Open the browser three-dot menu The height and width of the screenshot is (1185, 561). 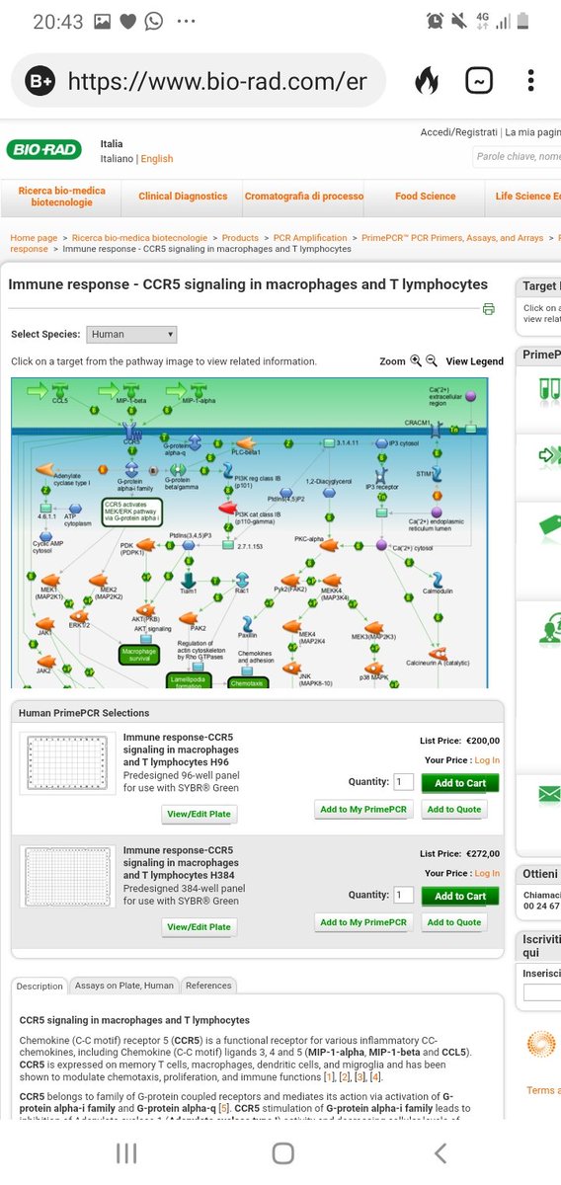[531, 81]
